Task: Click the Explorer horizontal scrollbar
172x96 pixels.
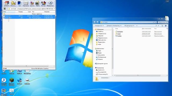Action: [x=138, y=75]
